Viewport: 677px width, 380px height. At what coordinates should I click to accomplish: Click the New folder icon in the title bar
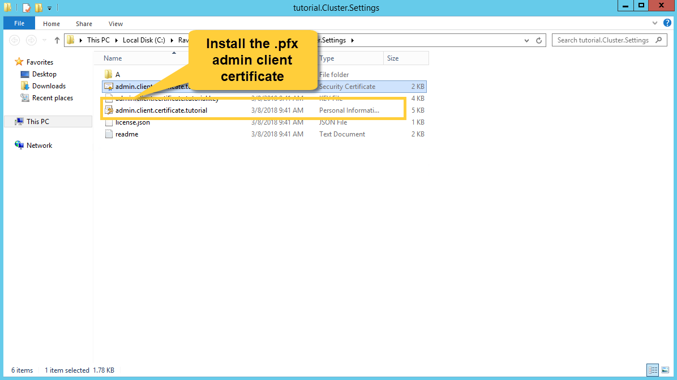[39, 8]
